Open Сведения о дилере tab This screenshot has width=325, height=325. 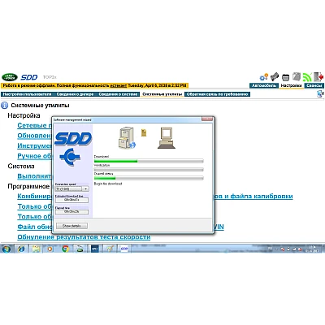pos(75,94)
